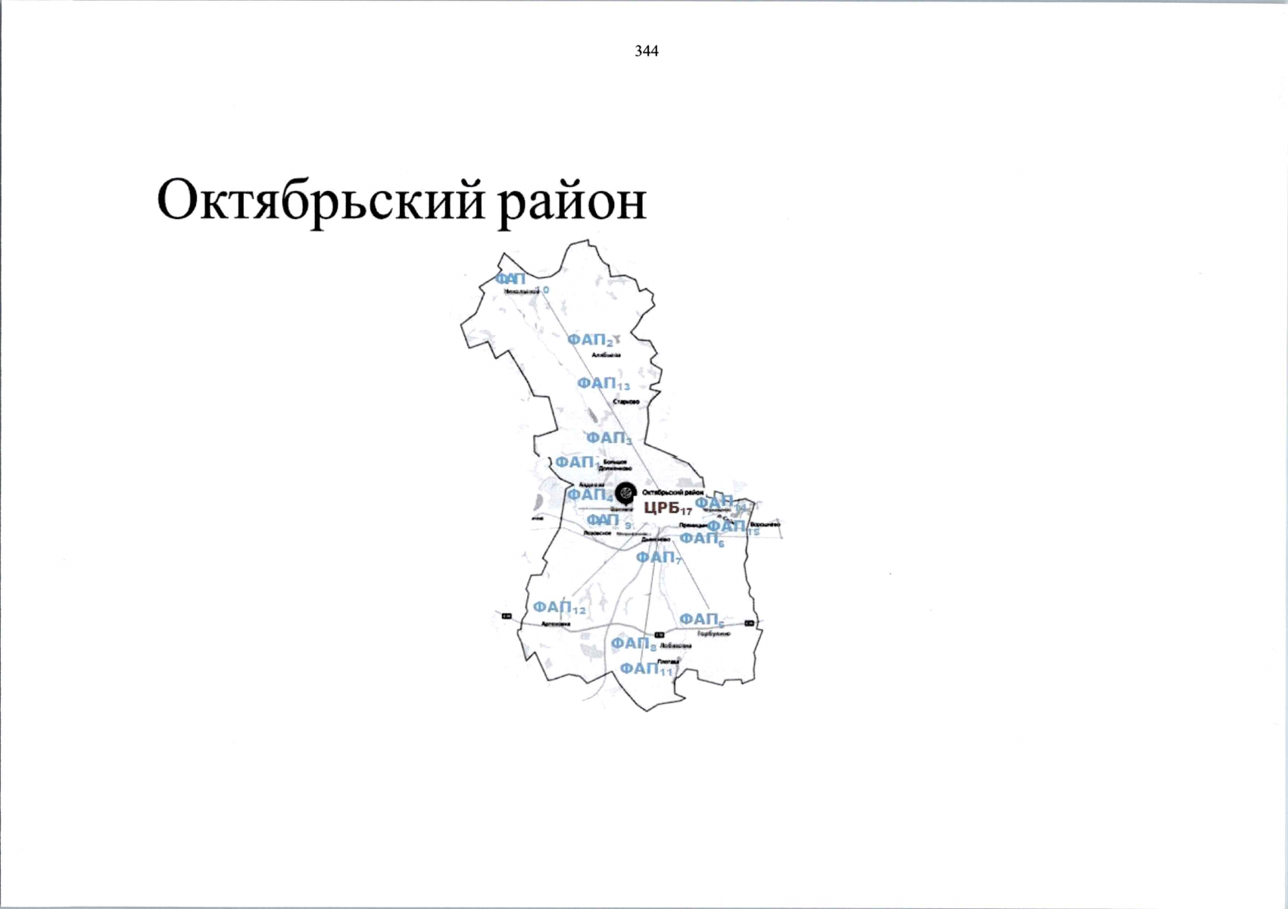1288x909 pixels.
Task: Toggle the ФАП₃ marker on the map
Action: coord(610,438)
